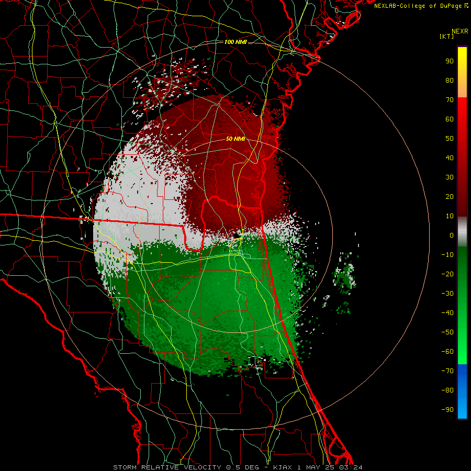Click the 20 value on the velocity scale
The image size is (471, 471).
click(450, 196)
